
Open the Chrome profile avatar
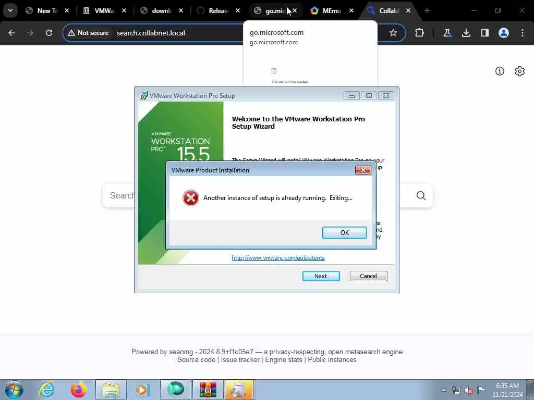point(504,33)
